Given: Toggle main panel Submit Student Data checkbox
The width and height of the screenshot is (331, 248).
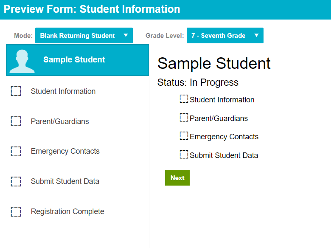Looking at the screenshot, I should point(184,155).
